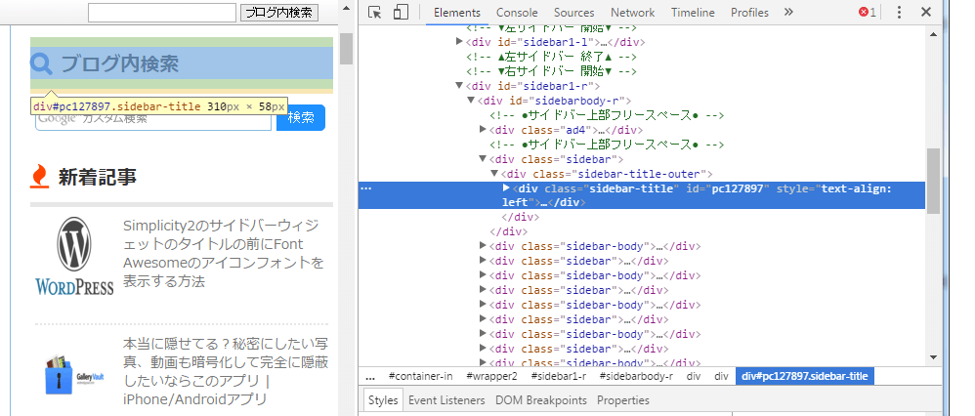Open the Network tab
975x416 pixels.
click(632, 13)
